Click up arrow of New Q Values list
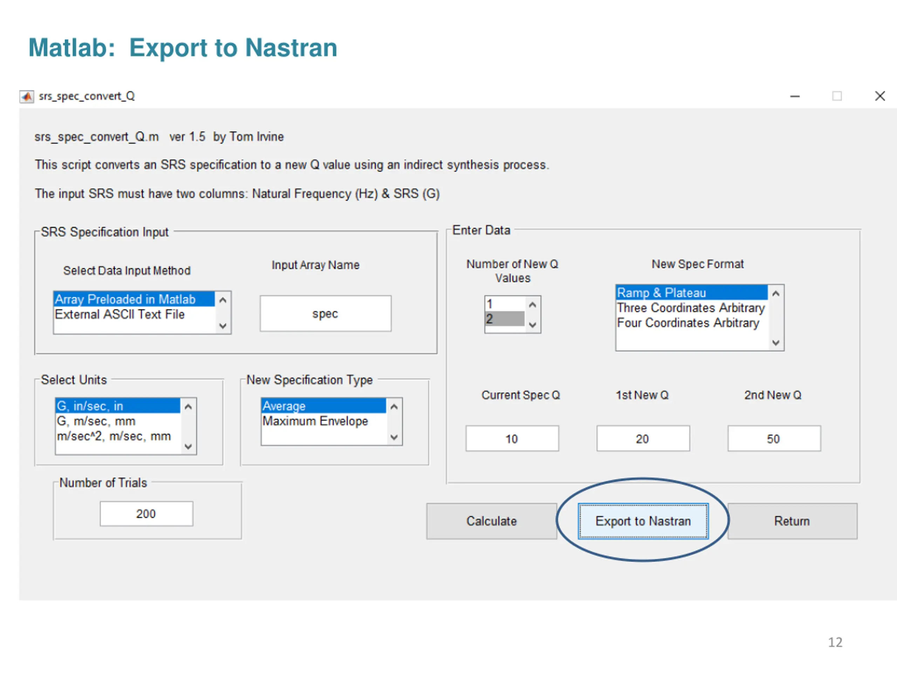The height and width of the screenshot is (673, 897). pos(533,305)
